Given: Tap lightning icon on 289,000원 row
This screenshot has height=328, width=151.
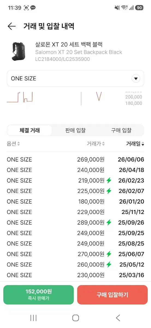Looking at the screenshot, I should pyautogui.click(x=109, y=222).
